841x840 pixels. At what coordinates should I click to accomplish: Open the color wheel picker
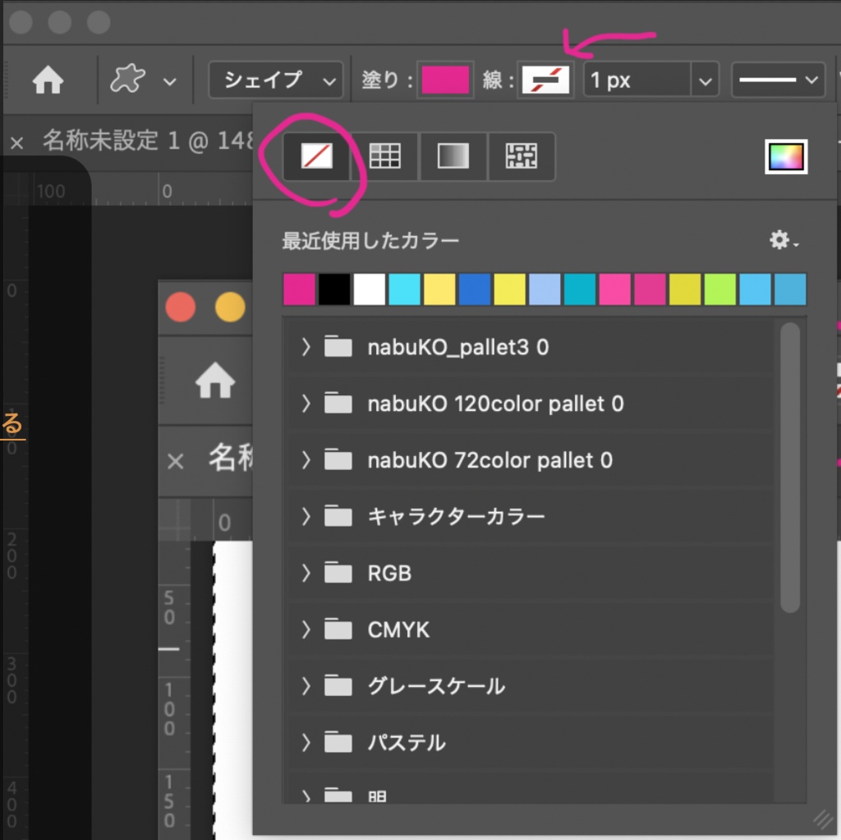pos(786,155)
